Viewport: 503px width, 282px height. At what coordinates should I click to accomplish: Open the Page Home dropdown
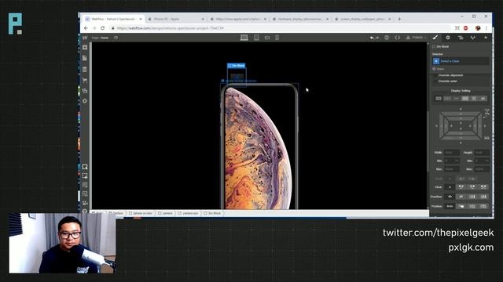101,38
